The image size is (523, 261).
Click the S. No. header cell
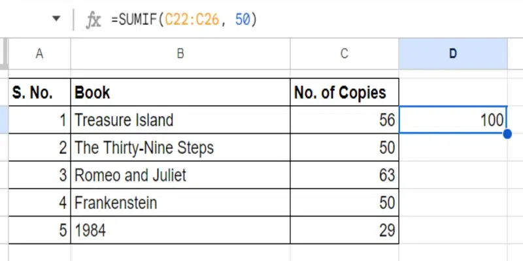(39, 92)
